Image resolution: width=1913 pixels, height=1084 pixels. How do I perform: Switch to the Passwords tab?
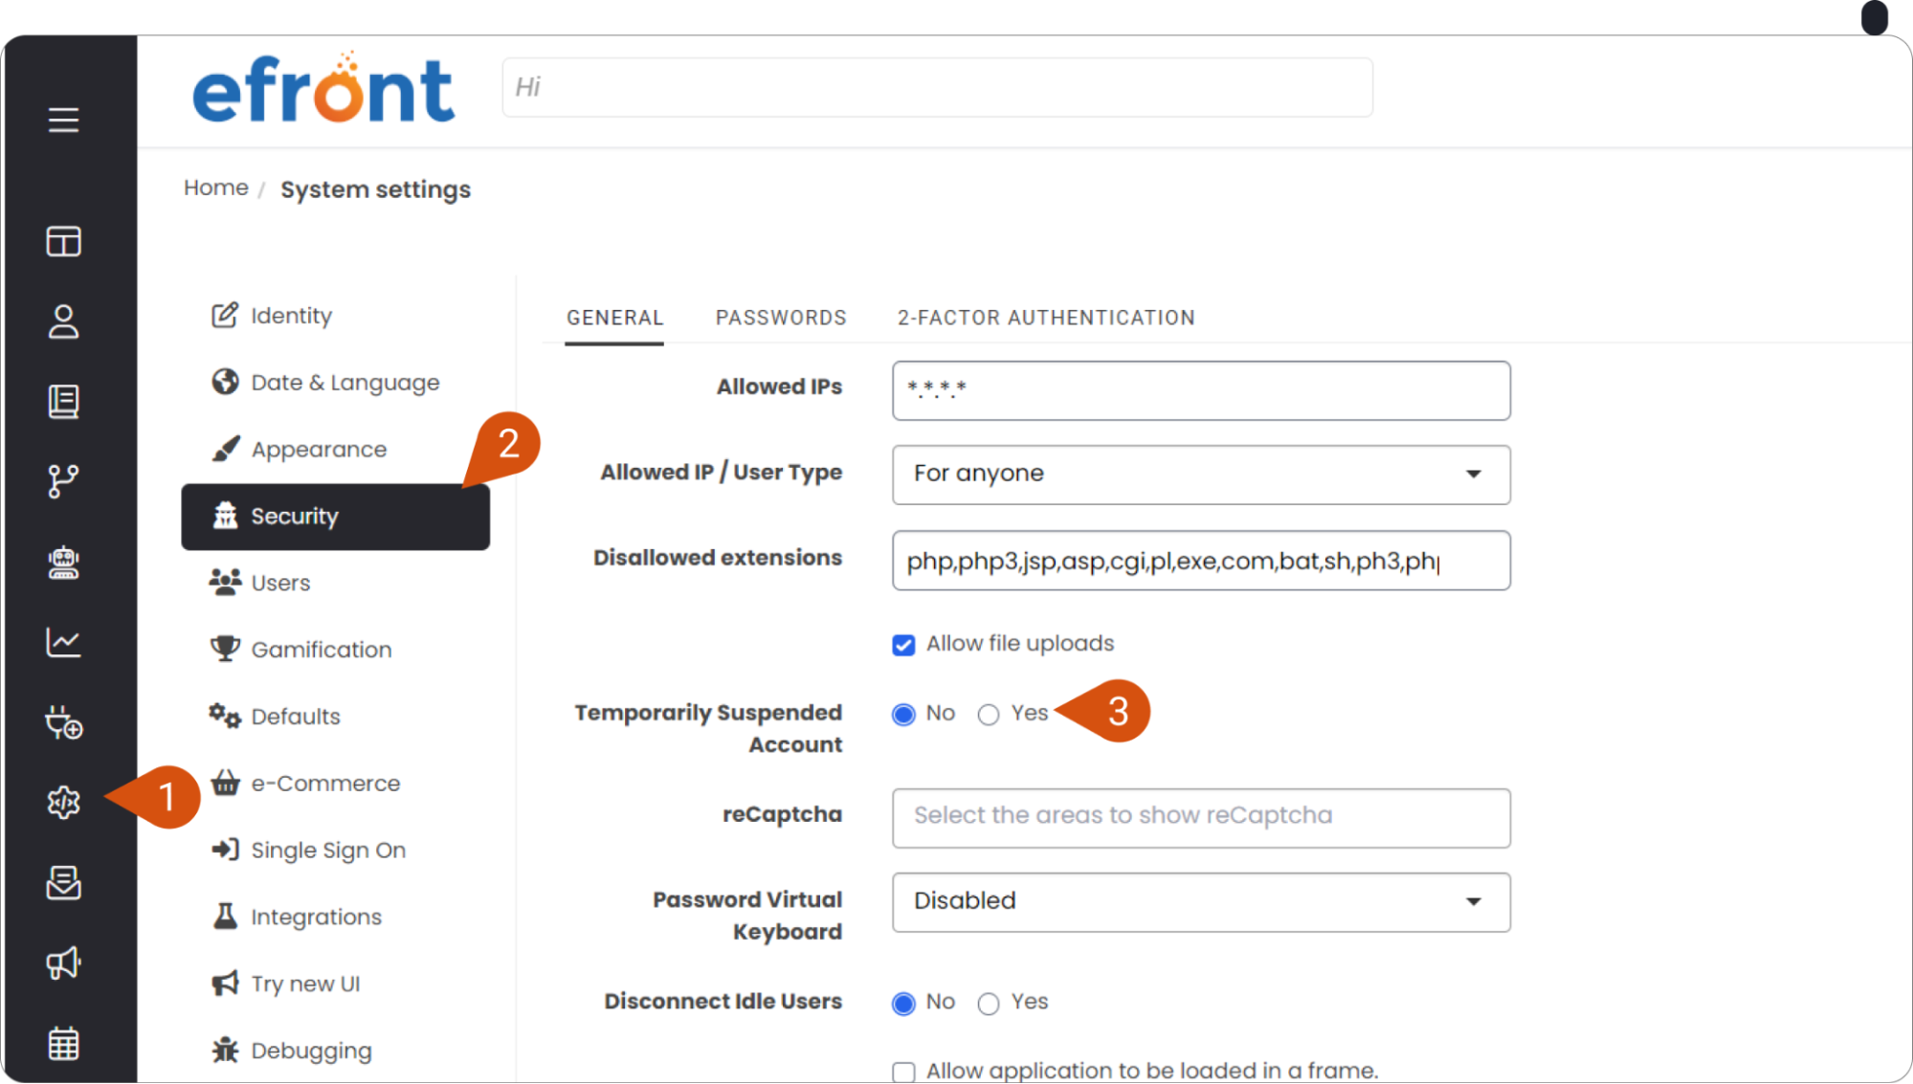tap(781, 318)
